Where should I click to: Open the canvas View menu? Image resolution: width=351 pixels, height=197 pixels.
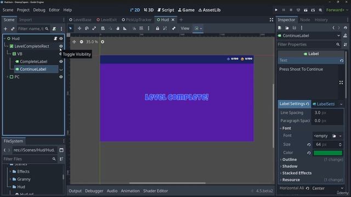(185, 28)
